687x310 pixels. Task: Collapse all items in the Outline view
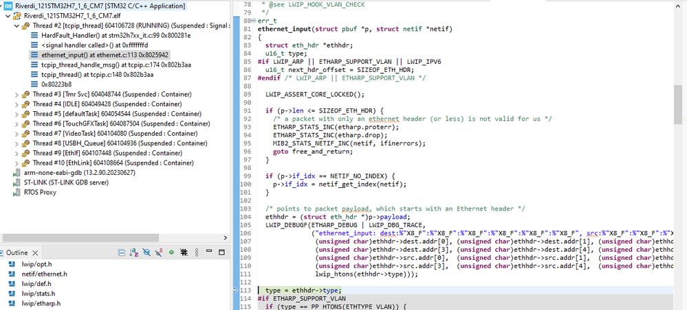pos(121,252)
